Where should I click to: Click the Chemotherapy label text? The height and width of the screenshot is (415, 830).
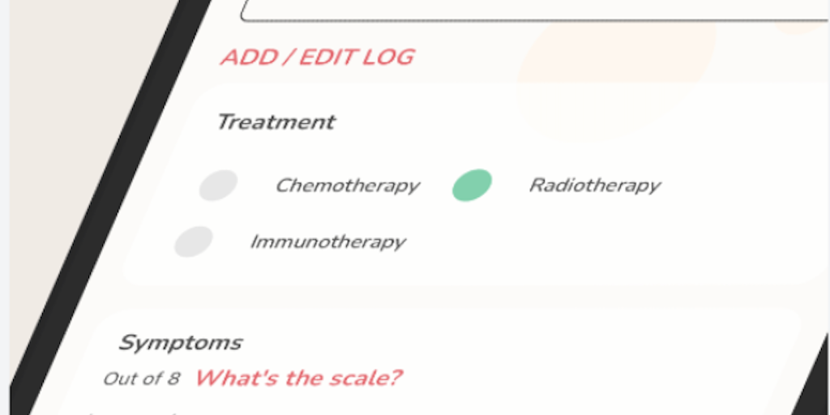[x=347, y=186]
